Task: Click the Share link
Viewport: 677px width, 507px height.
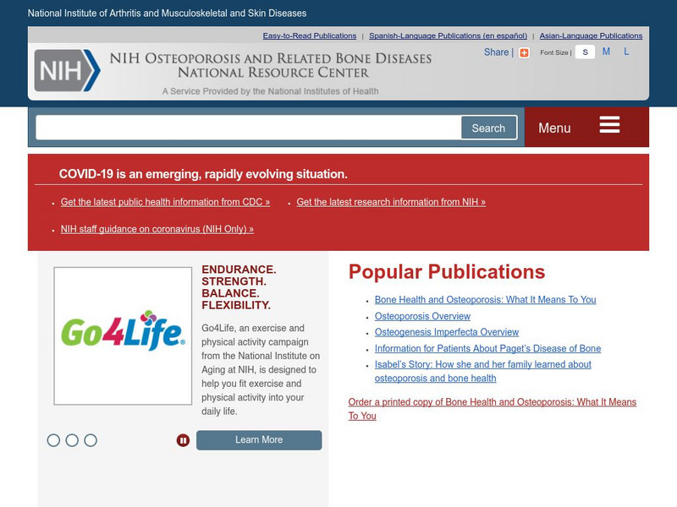Action: coord(496,52)
